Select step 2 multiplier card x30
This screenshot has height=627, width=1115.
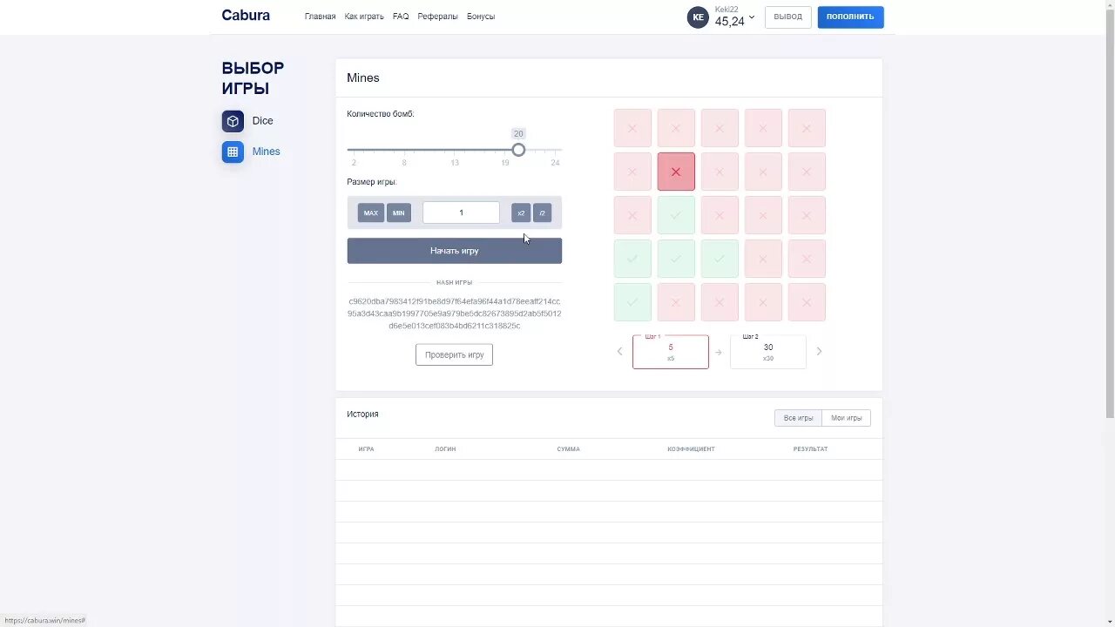pos(768,352)
